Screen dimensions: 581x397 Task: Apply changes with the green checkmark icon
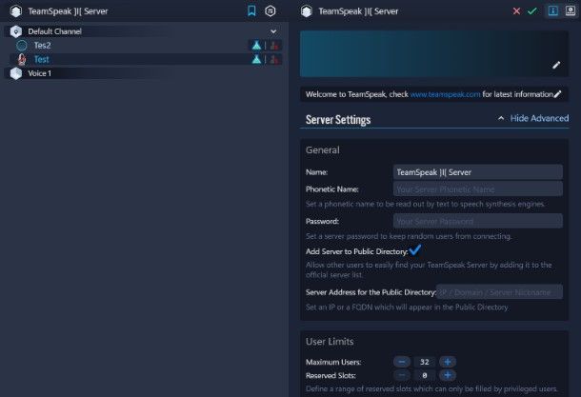click(532, 11)
